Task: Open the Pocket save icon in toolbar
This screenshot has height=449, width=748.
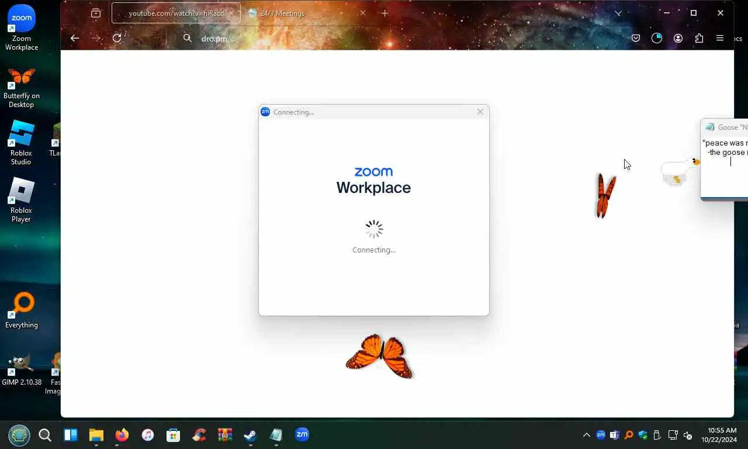Action: pyautogui.click(x=636, y=38)
